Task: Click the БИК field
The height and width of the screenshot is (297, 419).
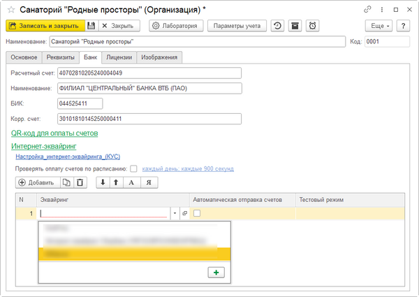Action: point(80,103)
